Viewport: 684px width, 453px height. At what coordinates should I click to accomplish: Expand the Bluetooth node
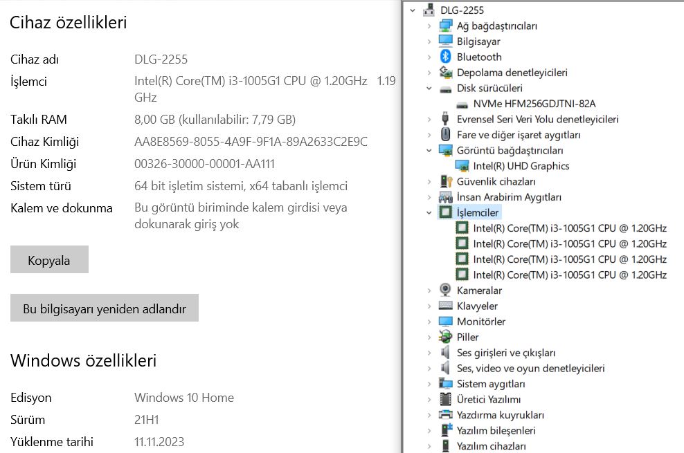(429, 57)
